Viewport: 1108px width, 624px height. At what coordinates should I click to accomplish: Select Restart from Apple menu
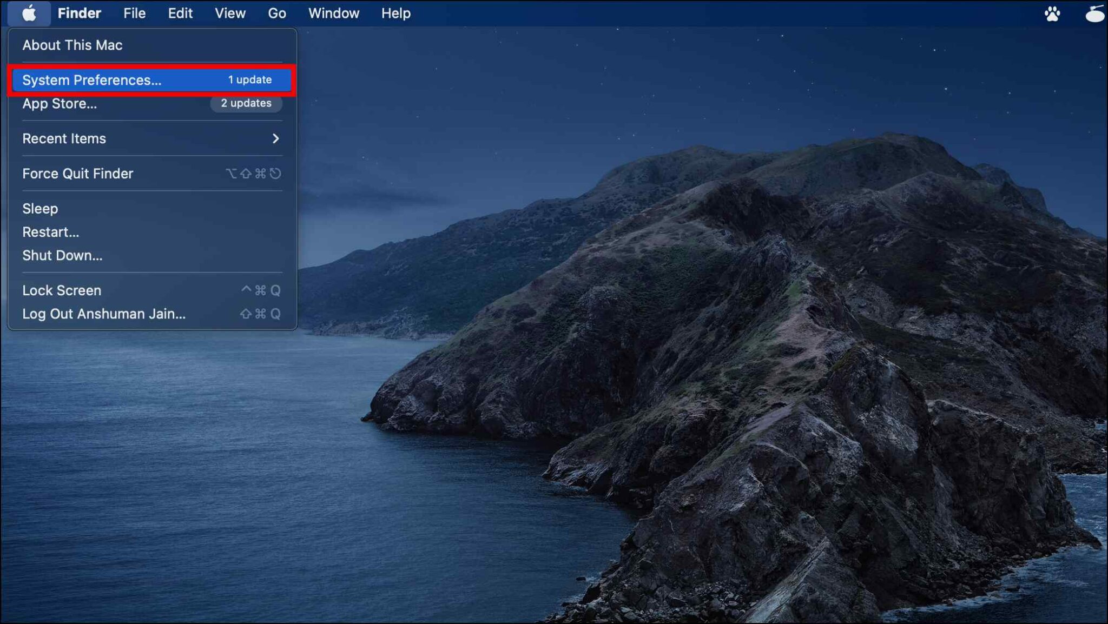50,232
